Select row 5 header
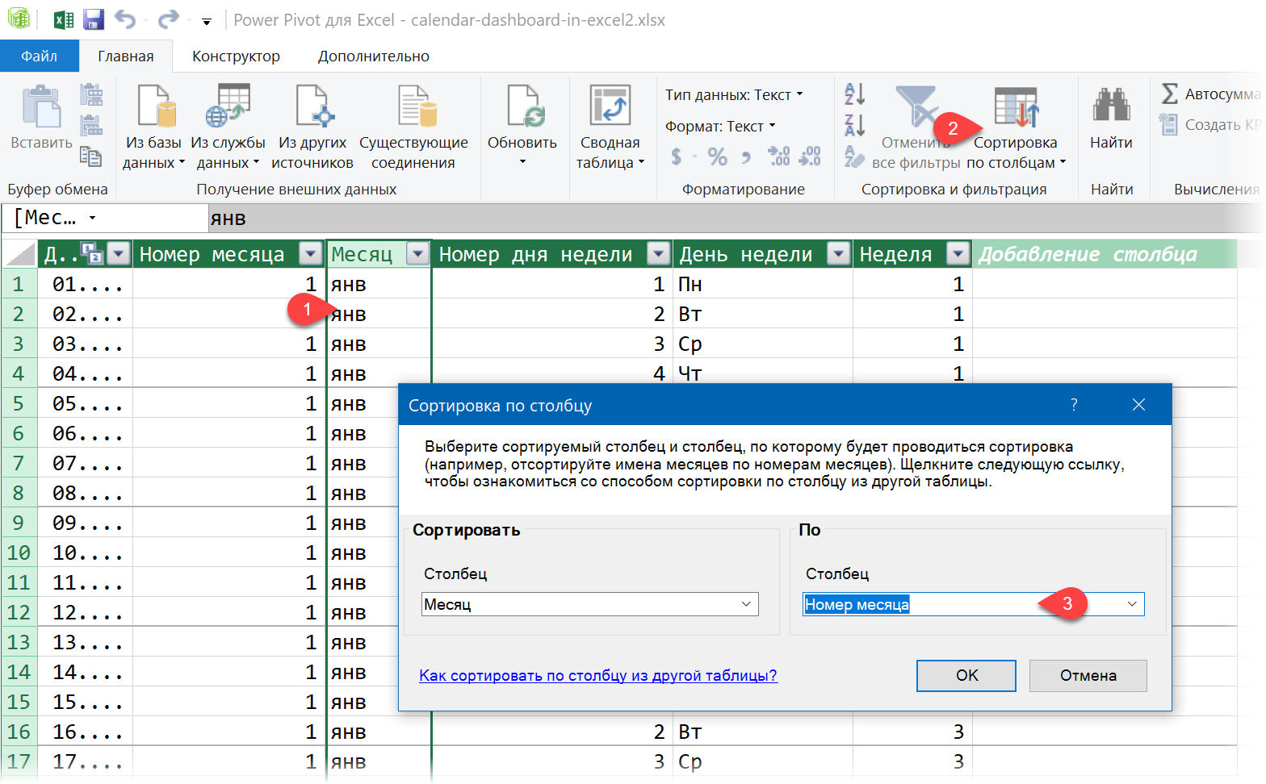 pos(19,403)
